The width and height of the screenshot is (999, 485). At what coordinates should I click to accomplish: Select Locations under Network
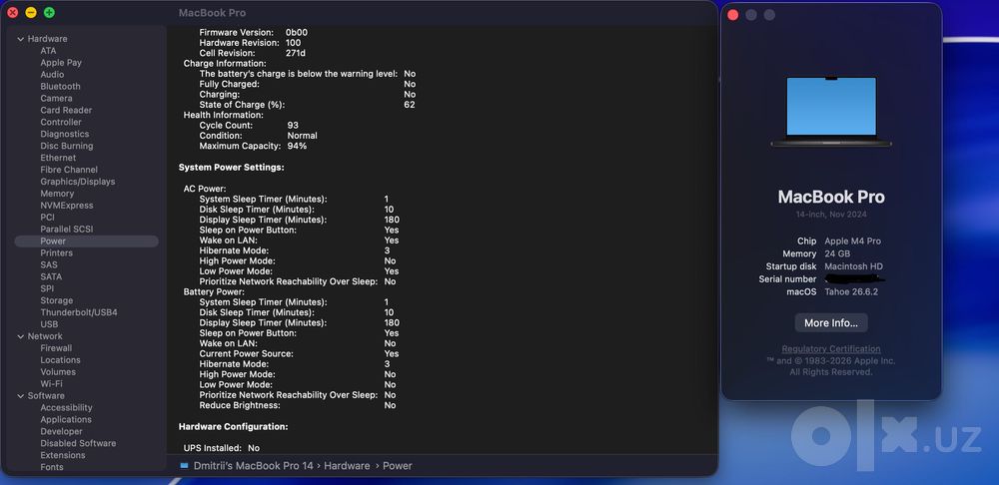(x=61, y=360)
